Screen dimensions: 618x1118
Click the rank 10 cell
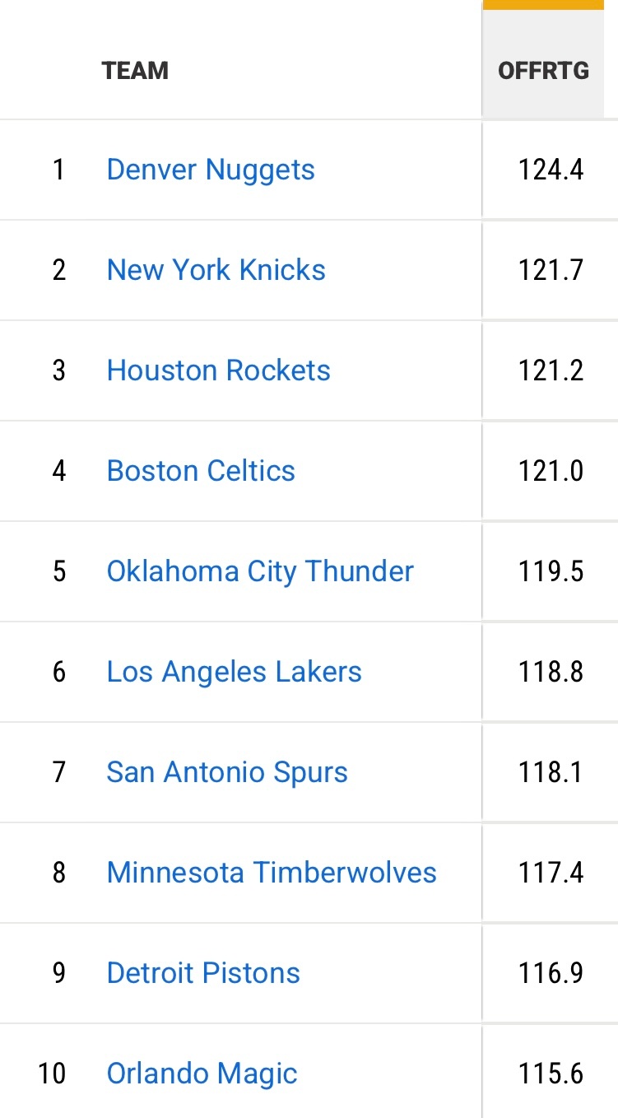tap(52, 1074)
